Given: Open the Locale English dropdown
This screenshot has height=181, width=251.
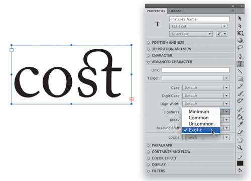Looking at the screenshot, I should pyautogui.click(x=206, y=137).
